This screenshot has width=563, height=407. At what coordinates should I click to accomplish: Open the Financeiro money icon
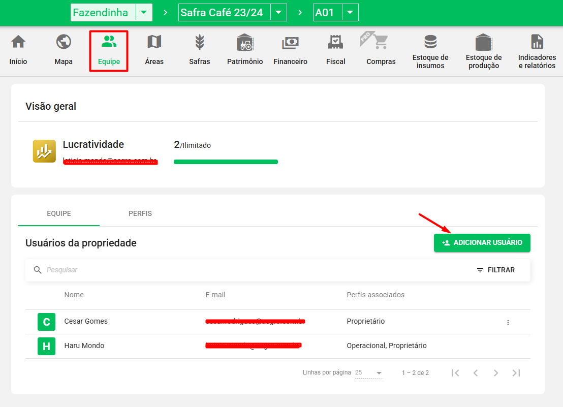pyautogui.click(x=290, y=42)
